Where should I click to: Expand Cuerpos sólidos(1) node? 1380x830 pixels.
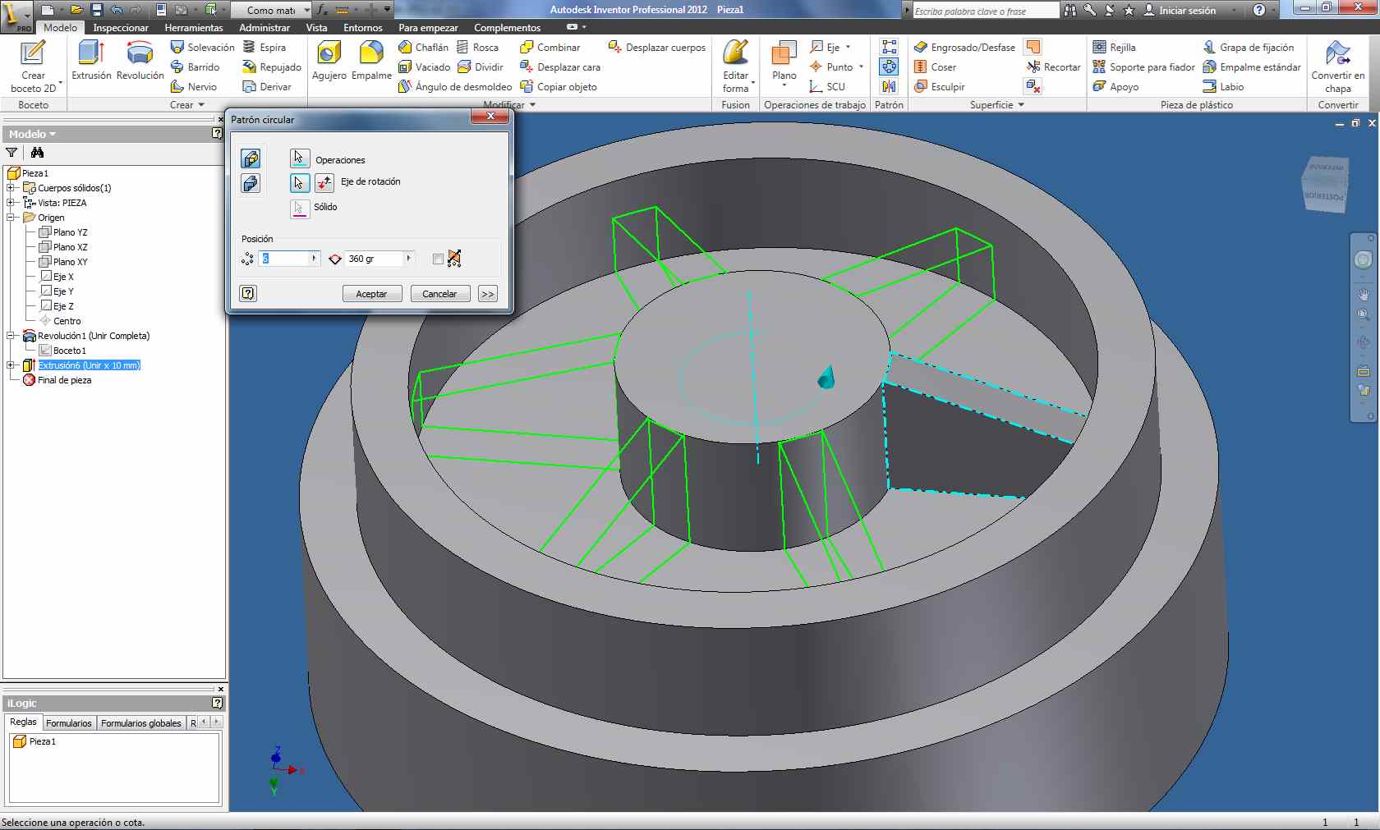tap(11, 188)
